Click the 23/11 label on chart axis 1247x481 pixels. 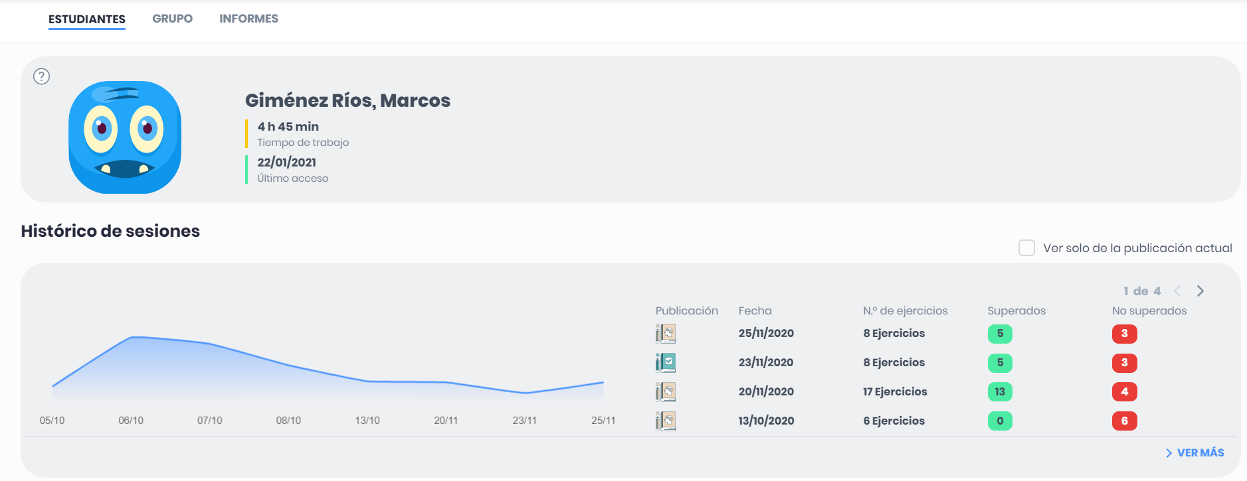coord(524,421)
